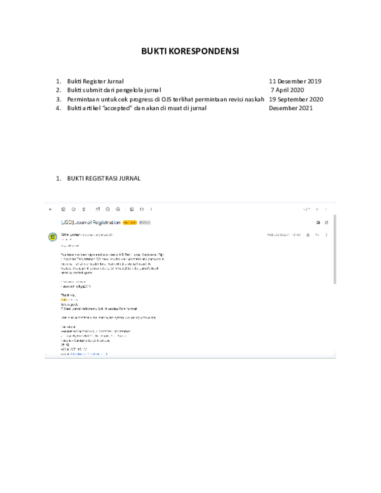Archive the Journal Registration email
Image resolution: width=381 pixels, height=493 pixels.
coord(63,209)
